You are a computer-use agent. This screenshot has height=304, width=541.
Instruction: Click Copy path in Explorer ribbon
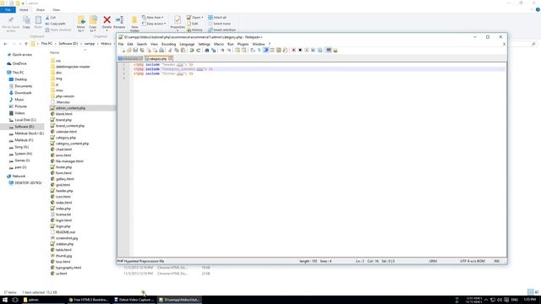55,24
